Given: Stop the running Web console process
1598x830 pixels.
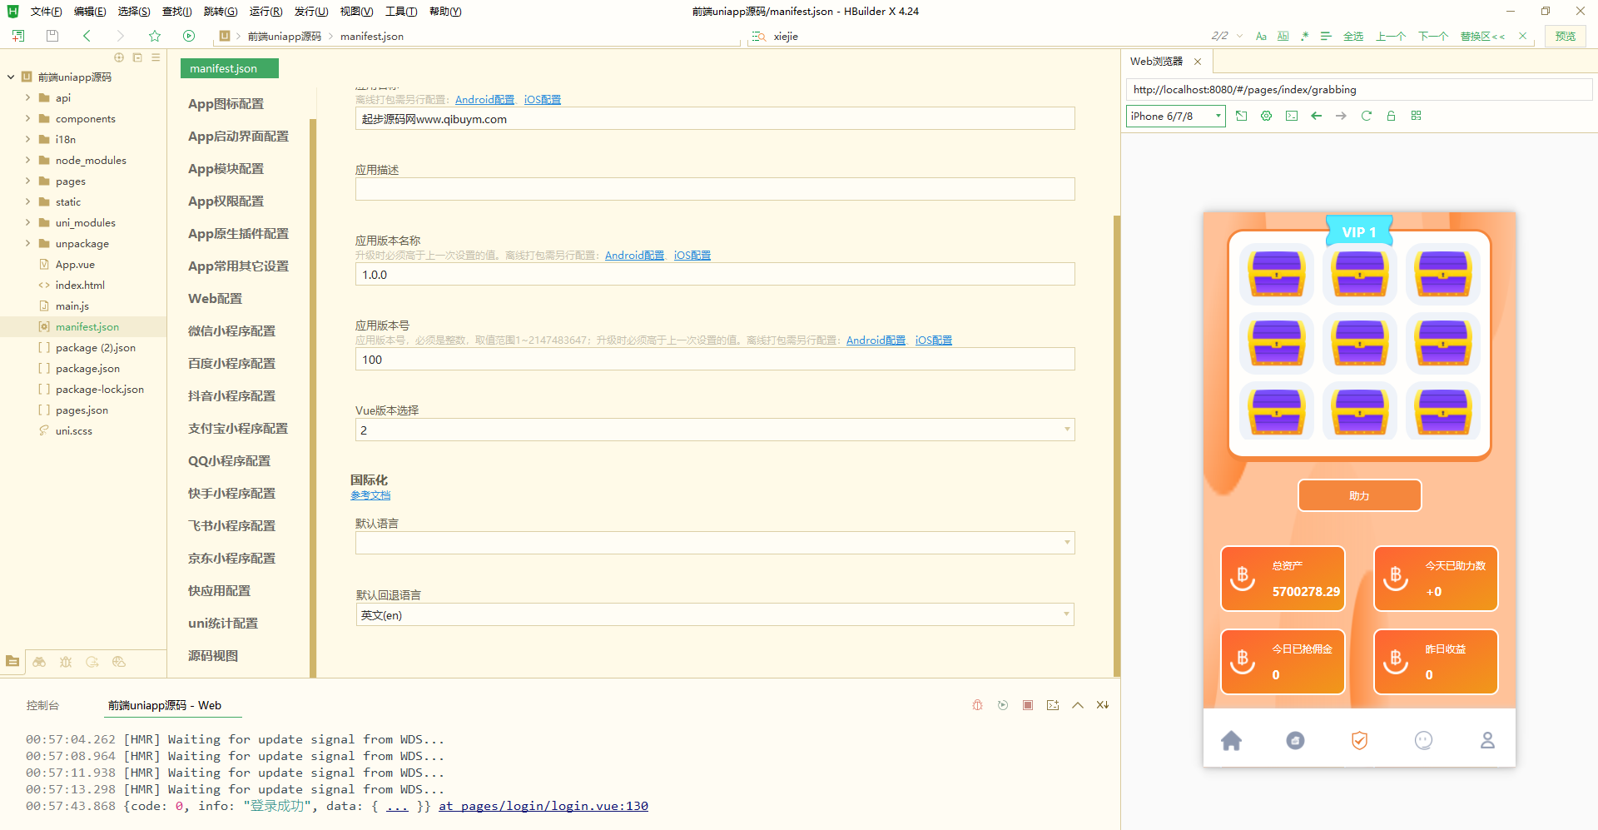Looking at the screenshot, I should coord(1028,705).
